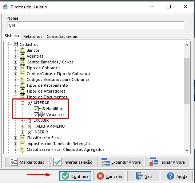Click into the Nome input field
The width and height of the screenshot is (195, 183).
tap(96, 25)
